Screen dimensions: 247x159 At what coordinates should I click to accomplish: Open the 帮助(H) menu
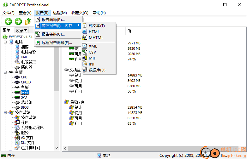[99, 13]
